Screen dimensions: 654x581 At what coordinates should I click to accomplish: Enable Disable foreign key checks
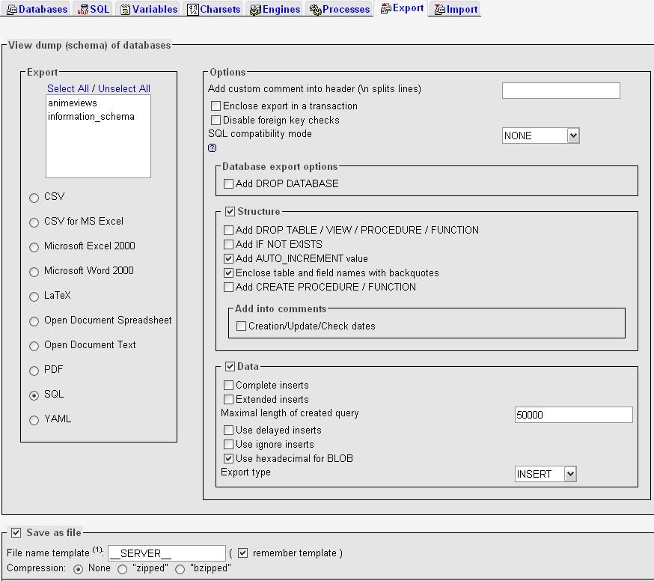pyautogui.click(x=216, y=121)
